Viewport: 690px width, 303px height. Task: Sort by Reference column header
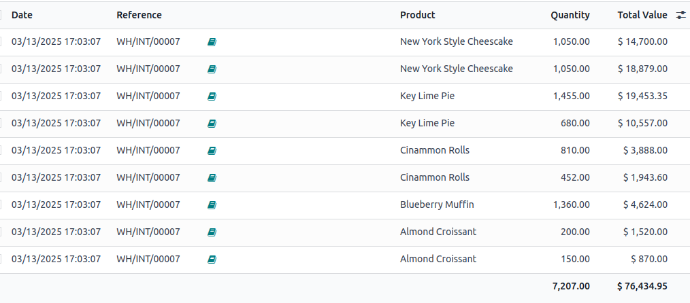(x=139, y=15)
